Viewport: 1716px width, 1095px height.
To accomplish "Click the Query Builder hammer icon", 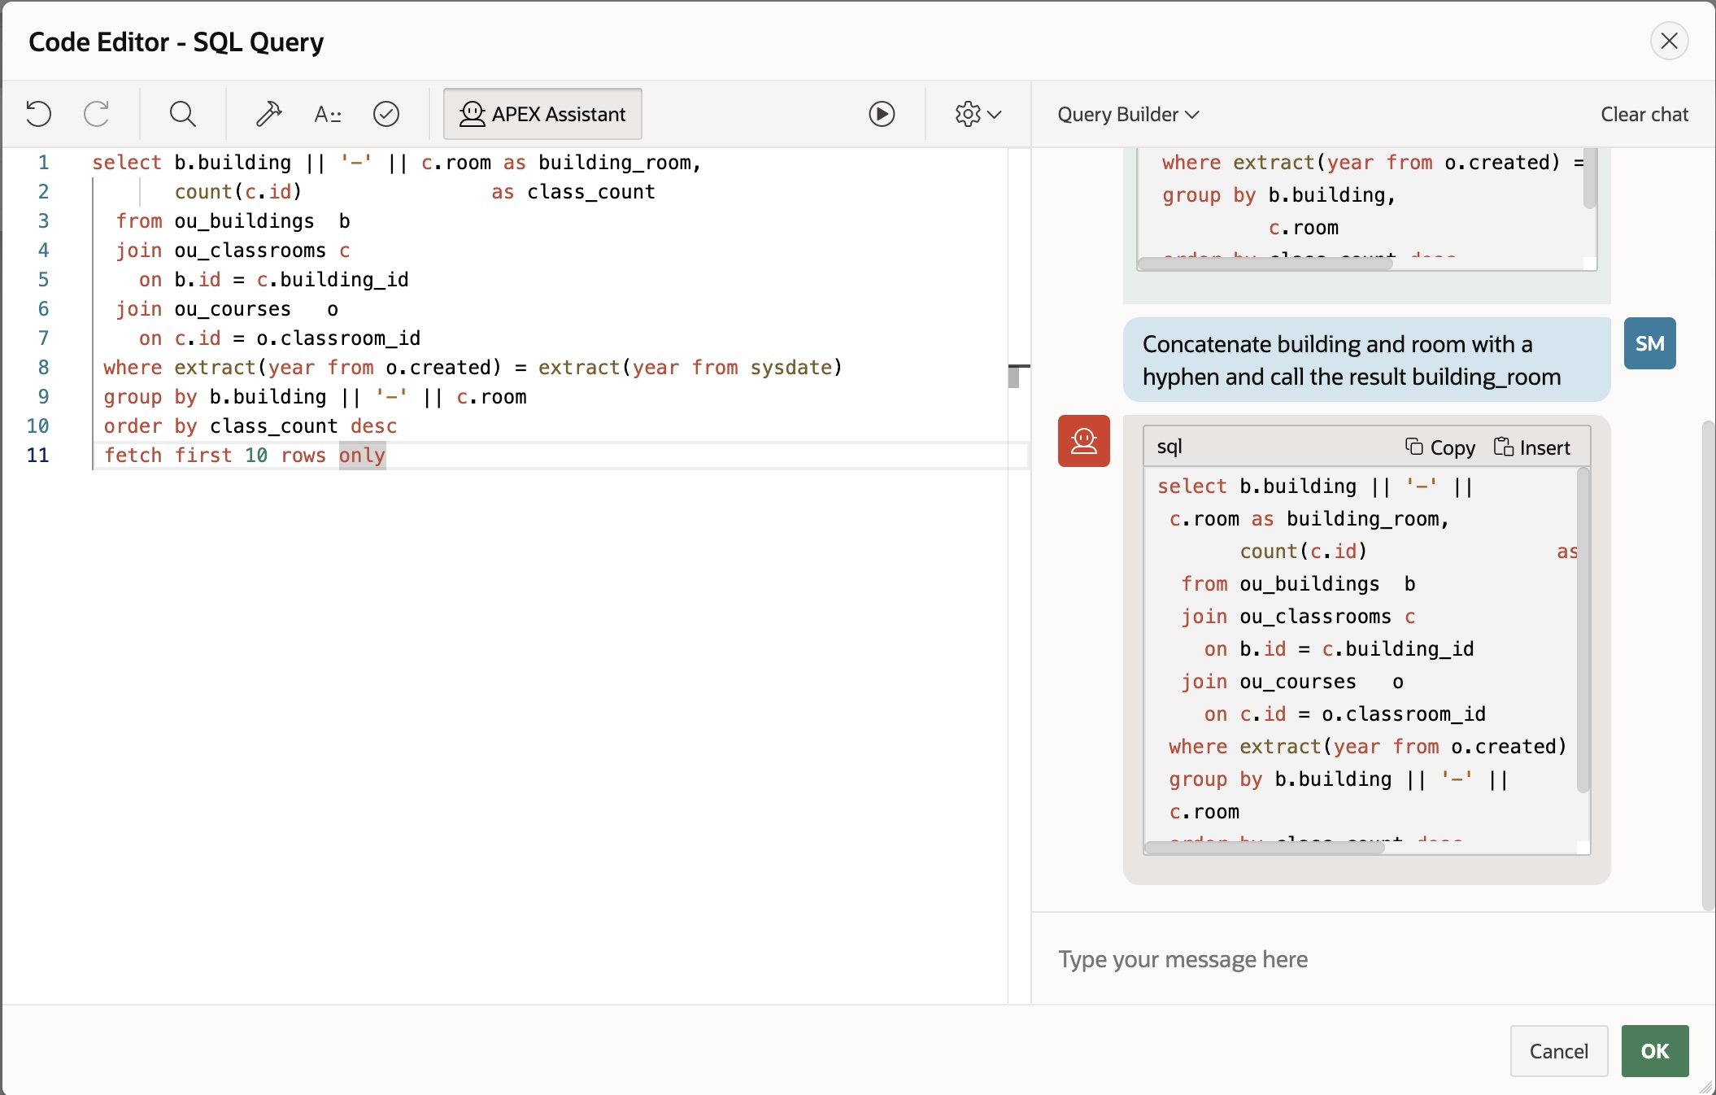I will pos(268,114).
